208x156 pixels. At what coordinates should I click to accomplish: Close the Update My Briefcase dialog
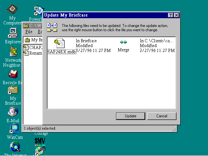click(x=176, y=15)
